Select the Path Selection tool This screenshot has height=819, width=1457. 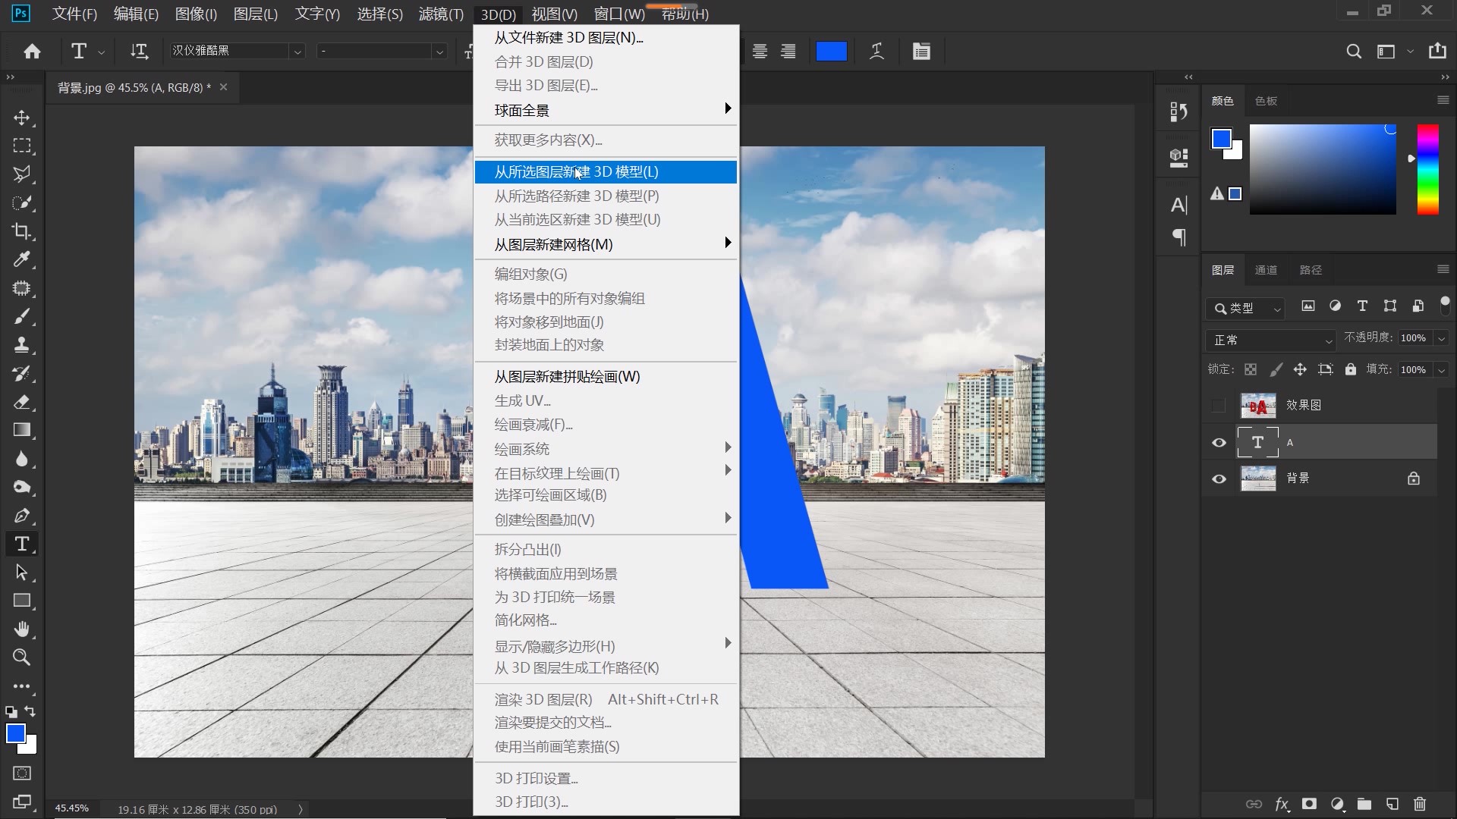pos(22,573)
